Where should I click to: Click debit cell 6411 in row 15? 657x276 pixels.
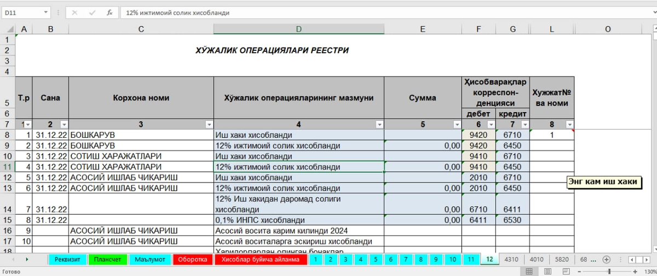[x=479, y=220]
